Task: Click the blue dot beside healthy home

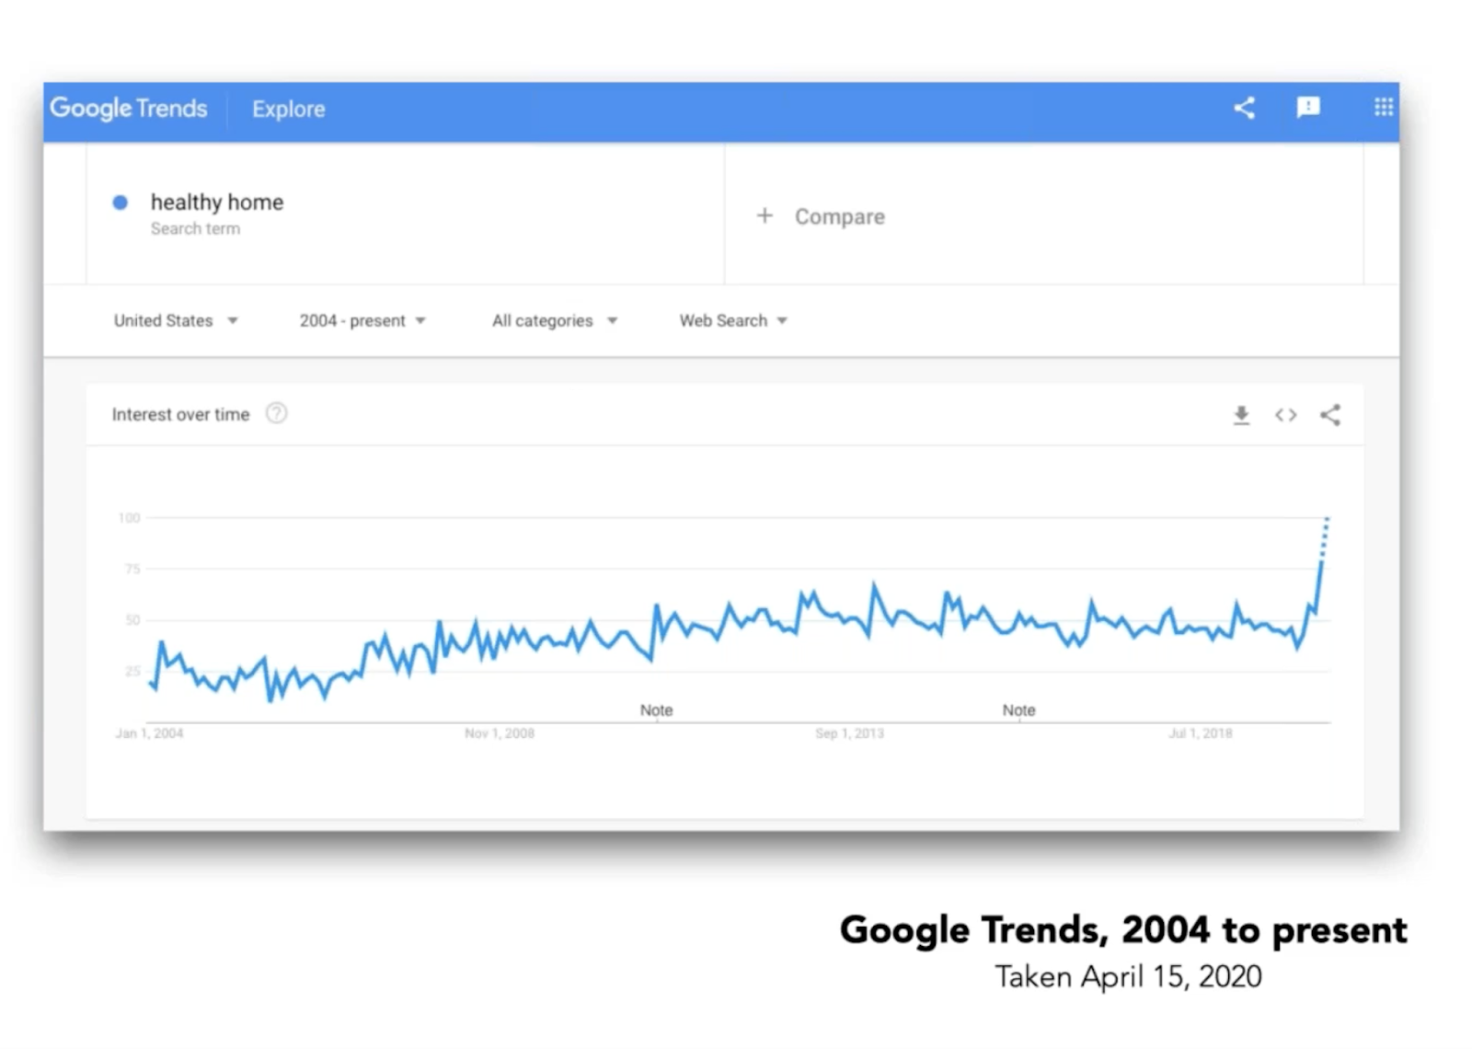Action: [120, 202]
